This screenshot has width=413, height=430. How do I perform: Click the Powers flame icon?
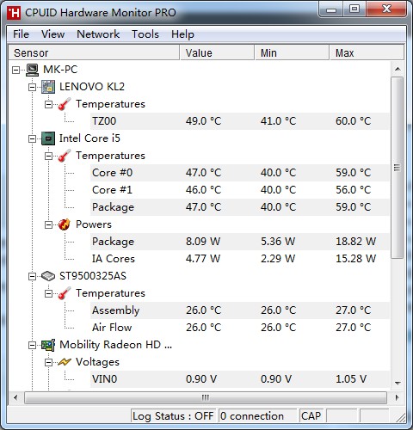pyautogui.click(x=65, y=224)
